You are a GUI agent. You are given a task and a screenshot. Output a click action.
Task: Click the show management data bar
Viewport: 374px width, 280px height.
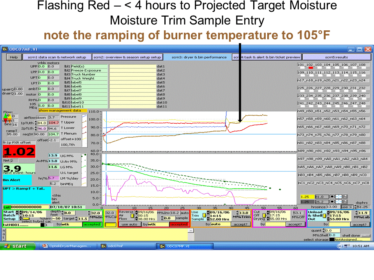pos(63,110)
